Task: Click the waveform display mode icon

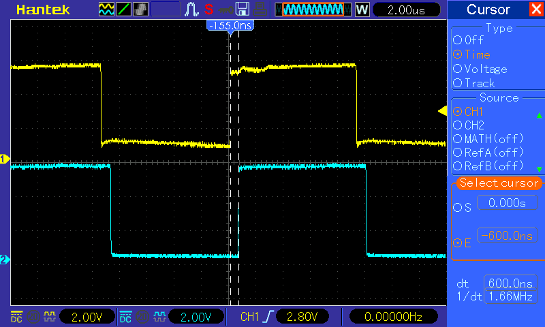Action: (107, 10)
